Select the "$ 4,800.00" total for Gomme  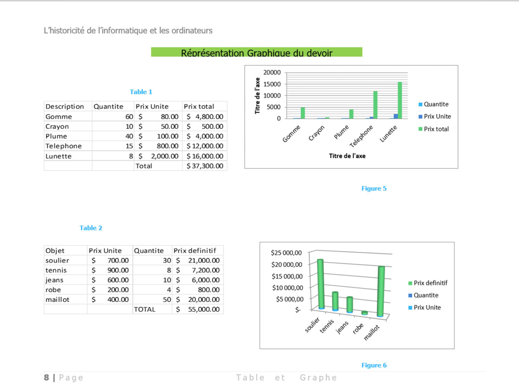tap(204, 116)
